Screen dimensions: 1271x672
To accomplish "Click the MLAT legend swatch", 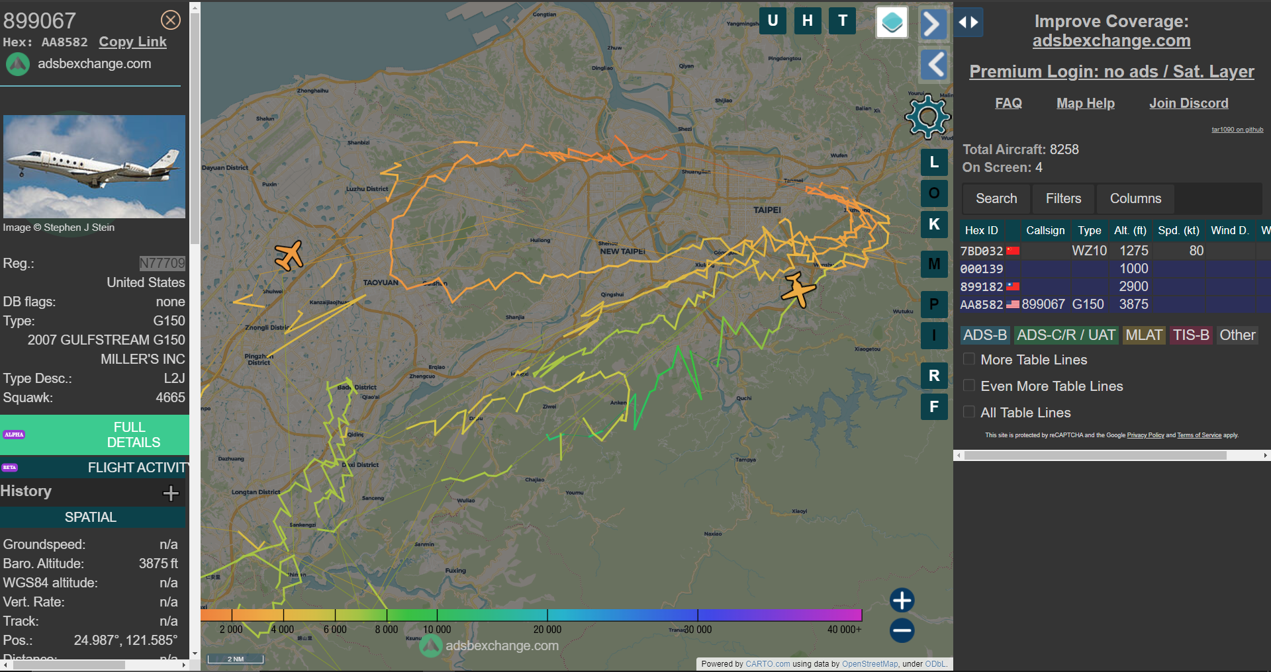I will [x=1144, y=335].
